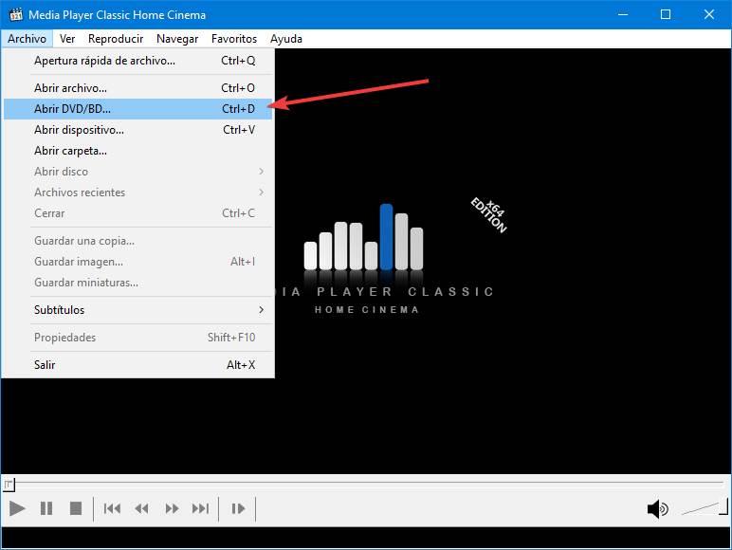Mute audio via speaker icon
Viewport: 732px width, 550px height.
coord(657,509)
